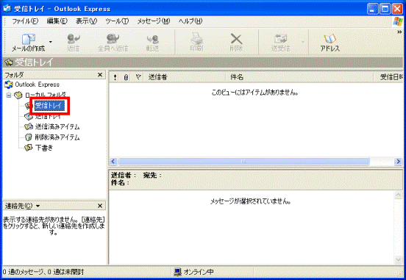The image size is (406, 280).
Task: Click the Windows logo throbber
Action: [x=397, y=21]
